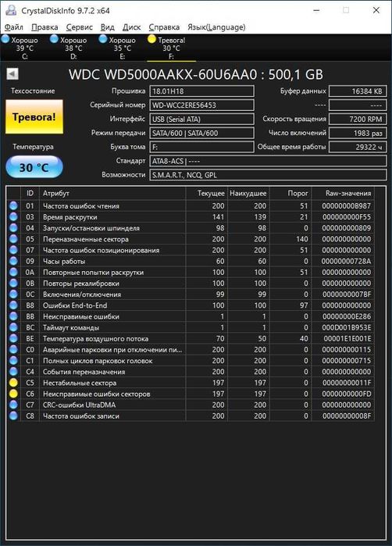Select drive E: with 35 °C status
Screen dimensions: 392x546
click(122, 48)
